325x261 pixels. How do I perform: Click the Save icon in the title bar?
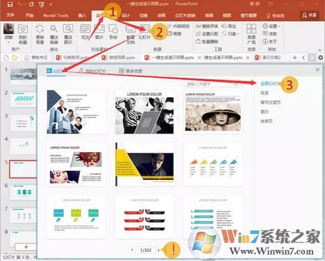pyautogui.click(x=10, y=4)
